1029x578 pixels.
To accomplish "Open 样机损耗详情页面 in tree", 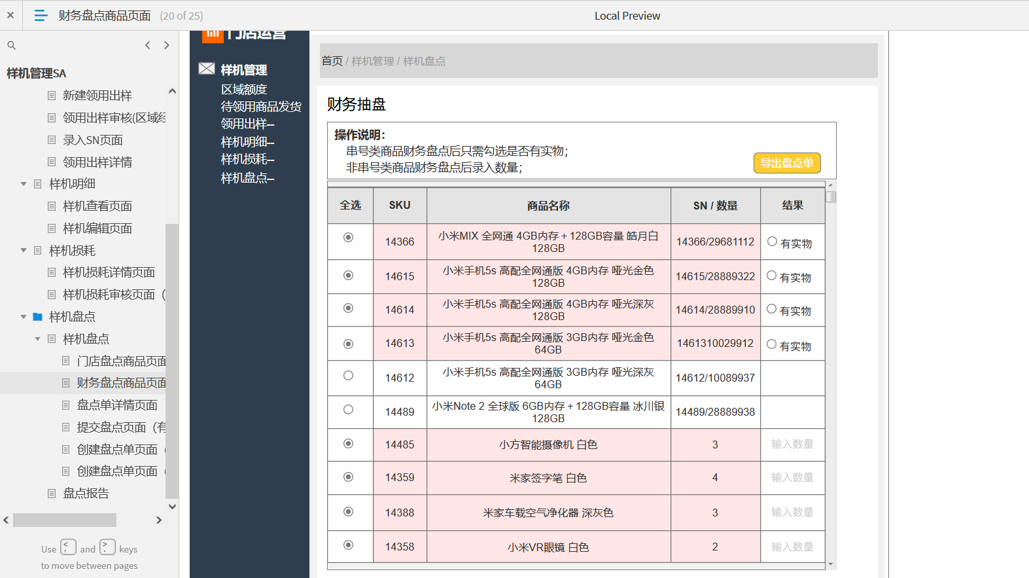I will coord(109,272).
